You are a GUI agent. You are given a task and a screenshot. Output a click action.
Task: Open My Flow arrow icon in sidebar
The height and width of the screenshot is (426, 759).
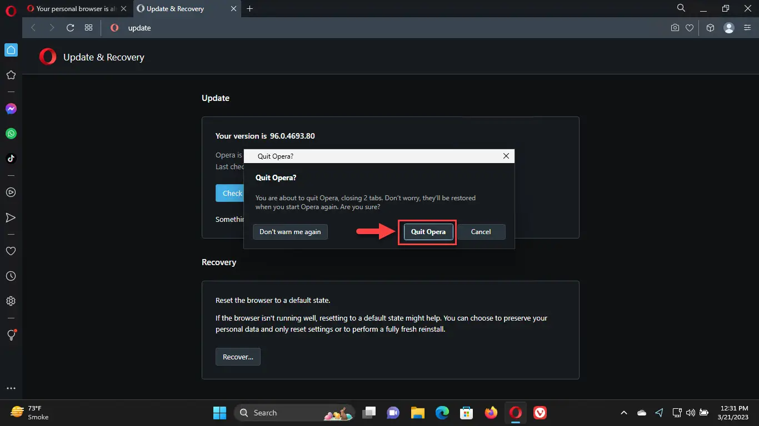11,217
